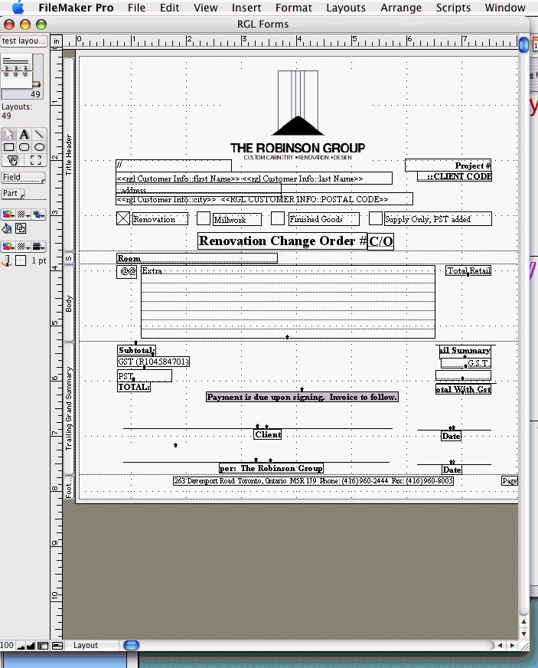
Task: Click the Footer part label
Action: click(x=69, y=487)
